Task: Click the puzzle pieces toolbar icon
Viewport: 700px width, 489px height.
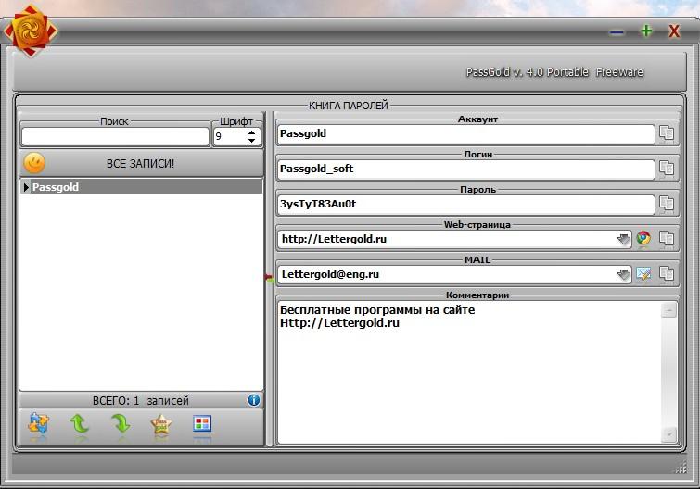Action: coord(38,424)
